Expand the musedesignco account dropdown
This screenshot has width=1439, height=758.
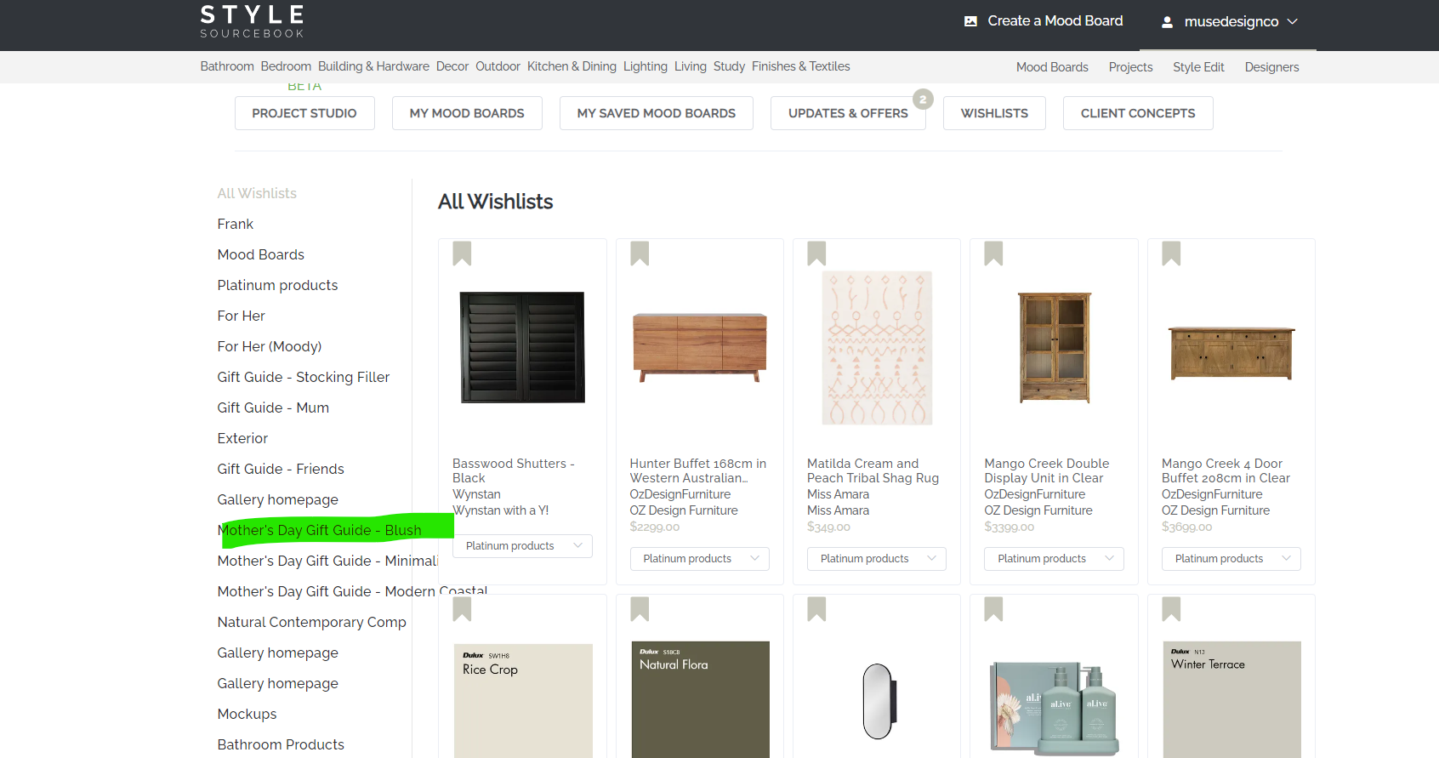click(1292, 21)
